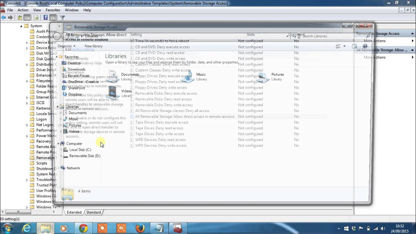416x234 pixels.
Task: Select the Scripts folder in the tree
Action: [x=42, y=163]
